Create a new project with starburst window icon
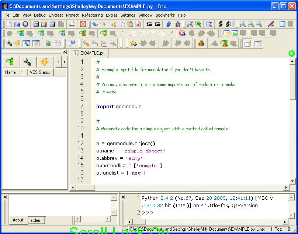298x234 pixels. (226, 34)
